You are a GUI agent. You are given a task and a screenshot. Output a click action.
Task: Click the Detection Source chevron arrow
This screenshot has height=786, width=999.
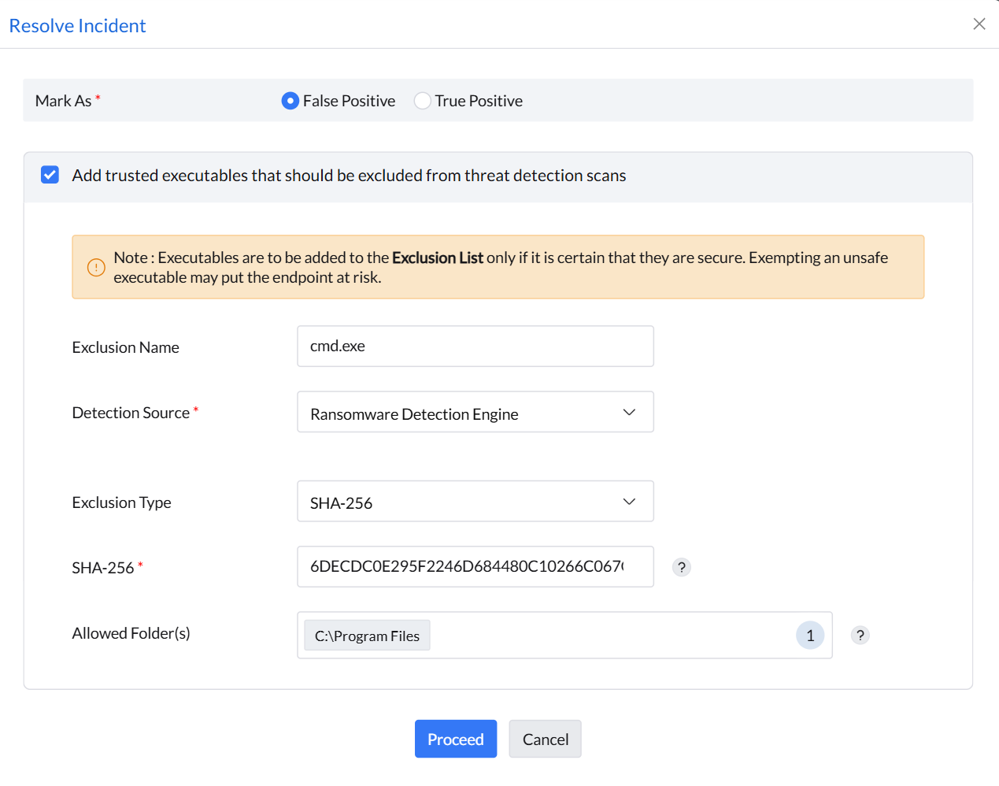(x=628, y=411)
